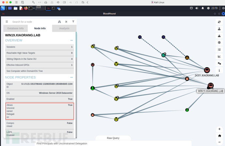Open the terminal emulator launcher
The width and height of the screenshot is (225, 146).
pos(30,8)
